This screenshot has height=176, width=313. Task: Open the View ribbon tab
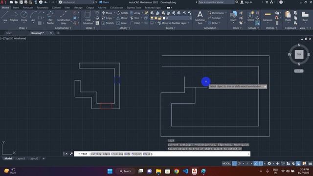pyautogui.click(x=67, y=8)
